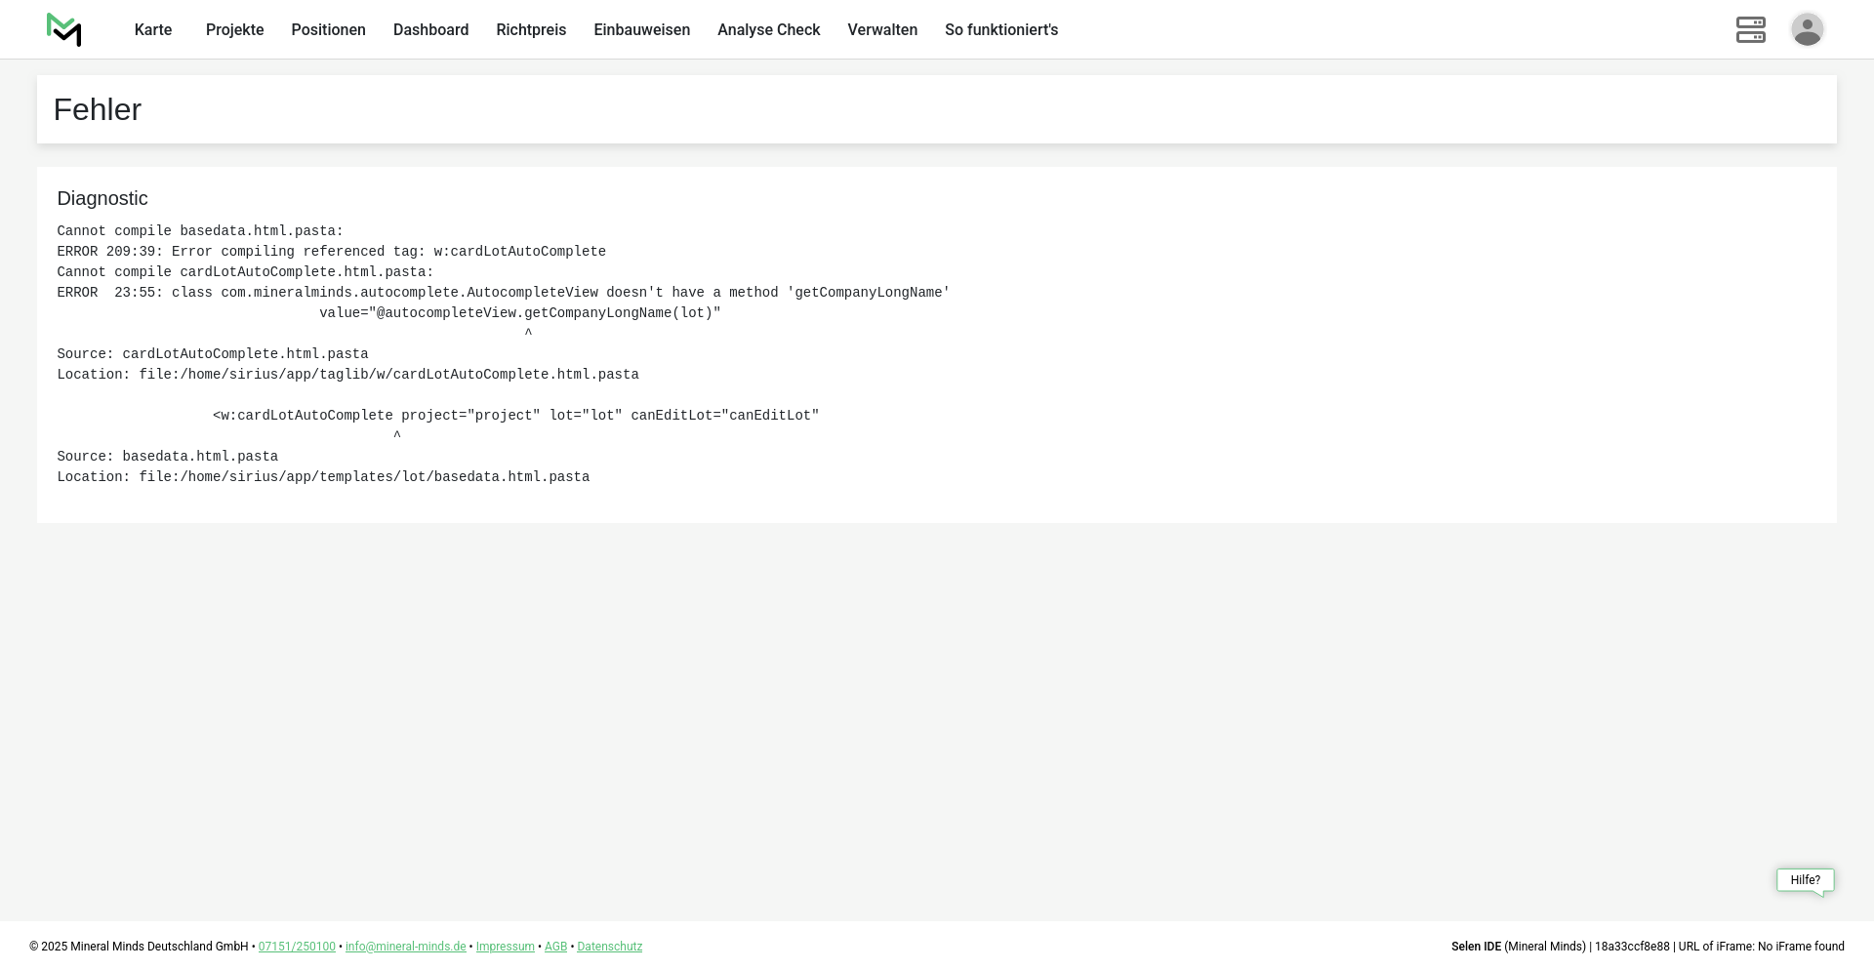Go to the Karte menu item

pyautogui.click(x=153, y=30)
